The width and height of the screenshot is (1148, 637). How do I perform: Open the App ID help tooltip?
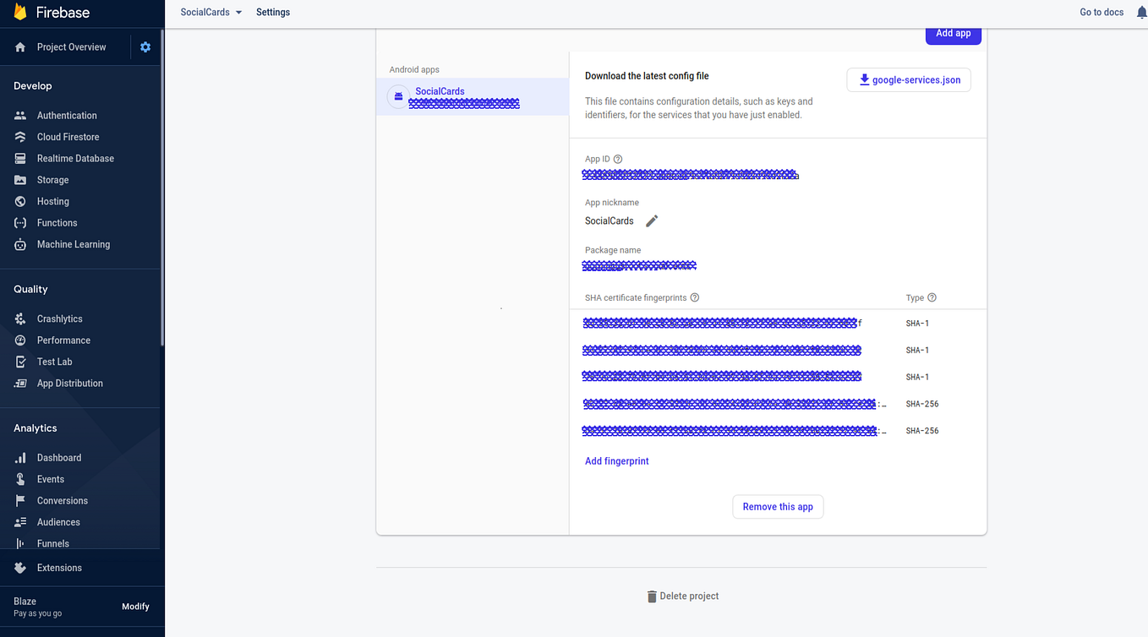pyautogui.click(x=617, y=158)
